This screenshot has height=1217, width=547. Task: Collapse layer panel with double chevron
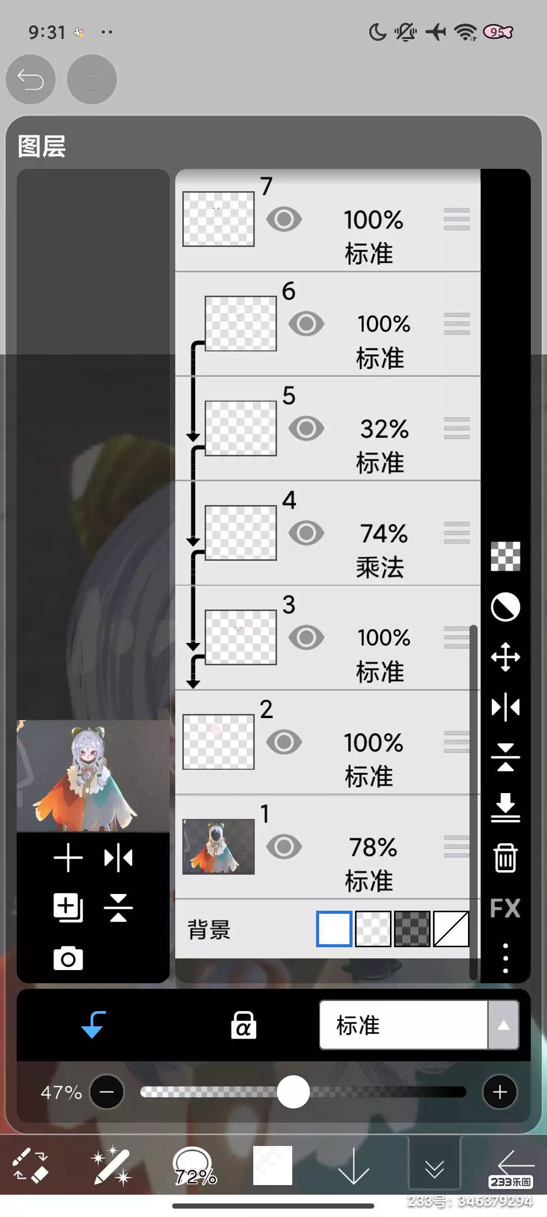tap(435, 1168)
